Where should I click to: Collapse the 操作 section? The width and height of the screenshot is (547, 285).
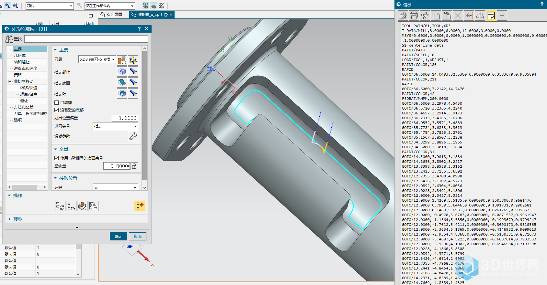coord(9,195)
